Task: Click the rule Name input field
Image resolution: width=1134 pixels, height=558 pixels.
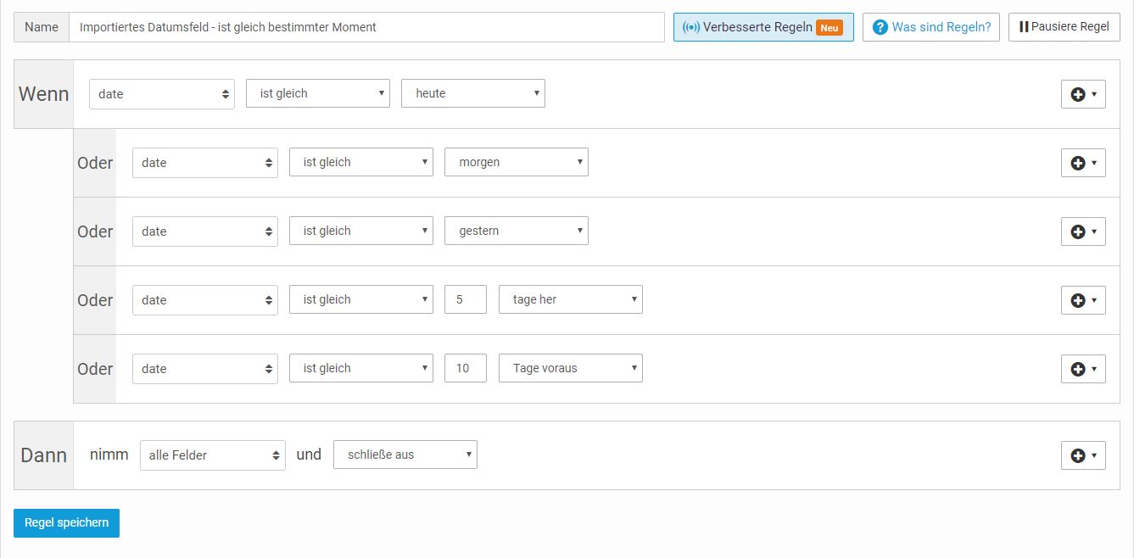Action: tap(366, 27)
